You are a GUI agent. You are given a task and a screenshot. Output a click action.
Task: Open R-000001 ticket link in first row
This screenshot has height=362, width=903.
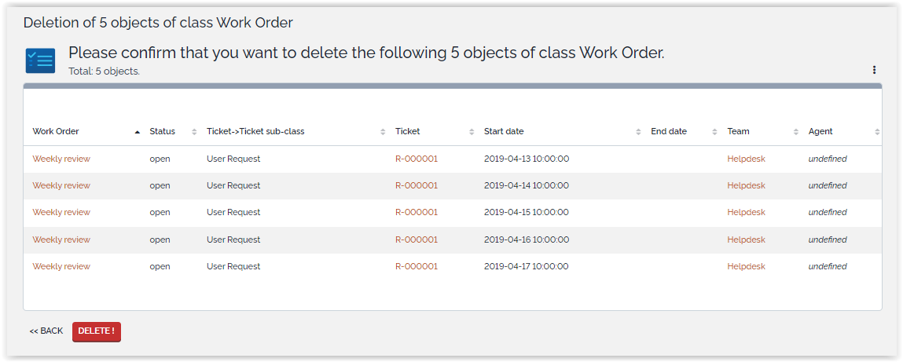[417, 159]
